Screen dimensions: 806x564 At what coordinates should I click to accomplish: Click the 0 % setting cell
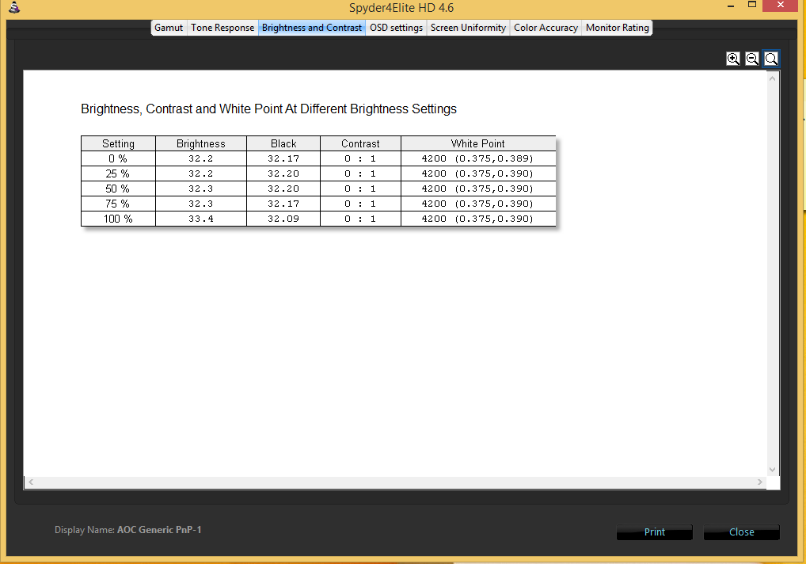coord(118,158)
